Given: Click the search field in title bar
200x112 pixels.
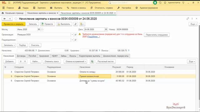Looking at the screenshot, I should 130,2.
